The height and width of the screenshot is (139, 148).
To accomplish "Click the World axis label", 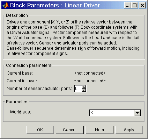I will (21, 112).
